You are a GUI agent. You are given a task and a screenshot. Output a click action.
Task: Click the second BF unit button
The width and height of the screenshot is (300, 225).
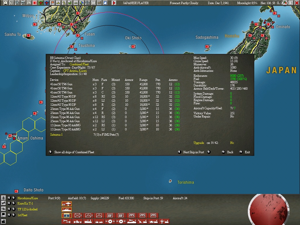[121, 216]
